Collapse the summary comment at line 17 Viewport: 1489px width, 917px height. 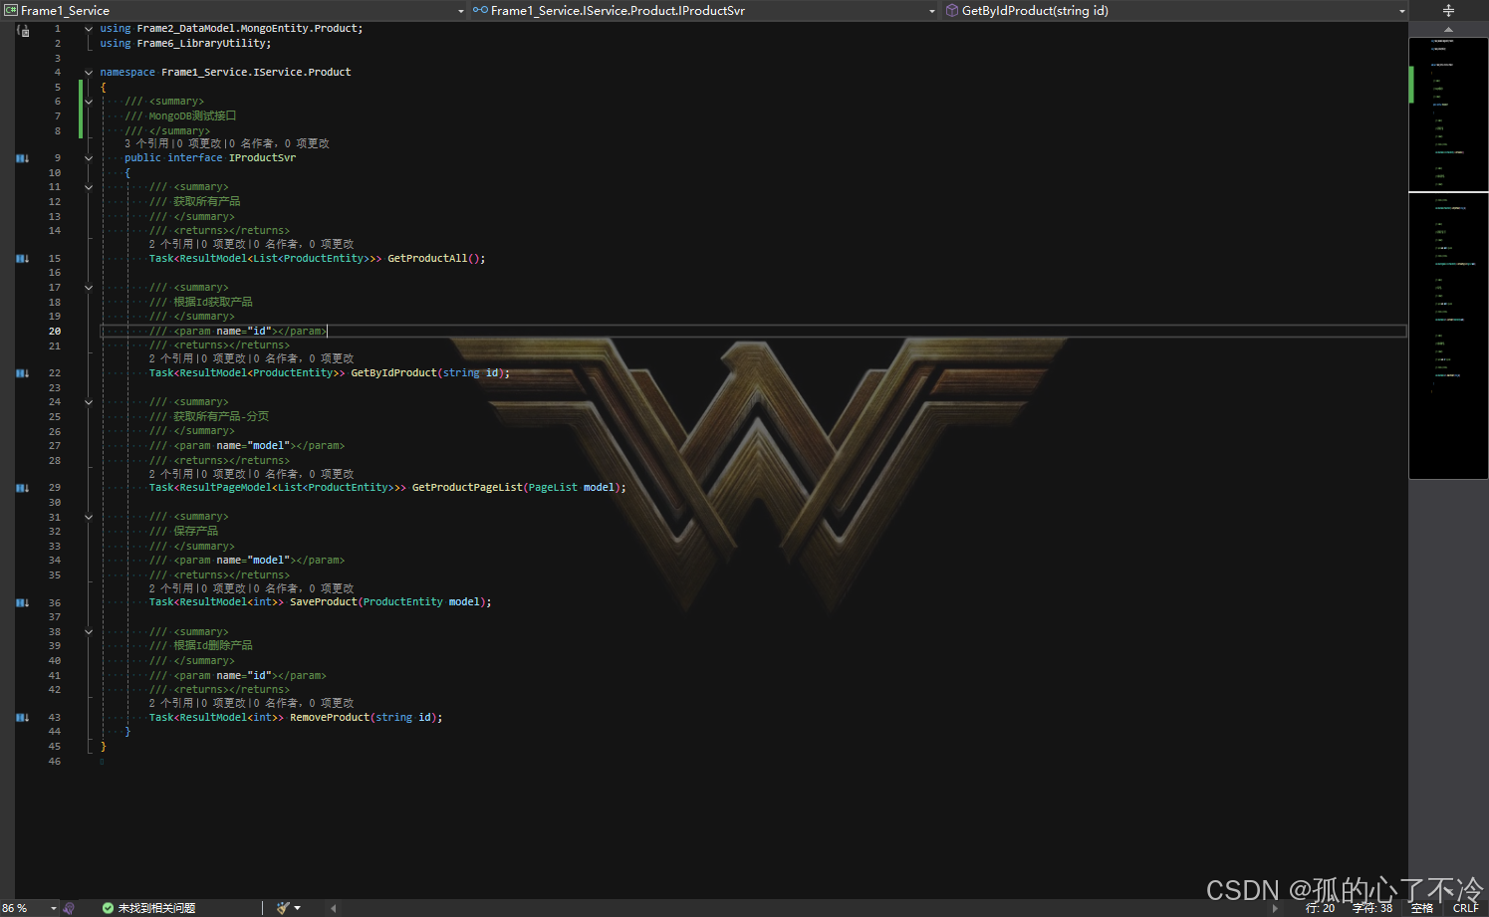tap(89, 288)
